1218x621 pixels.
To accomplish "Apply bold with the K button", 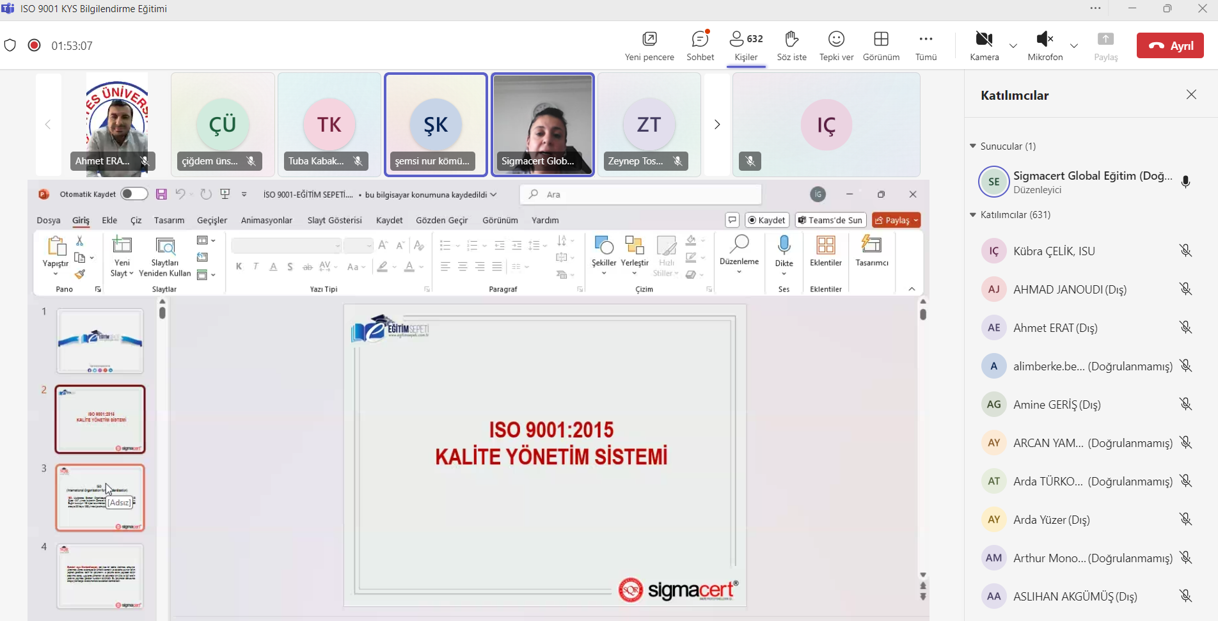I will (239, 267).
